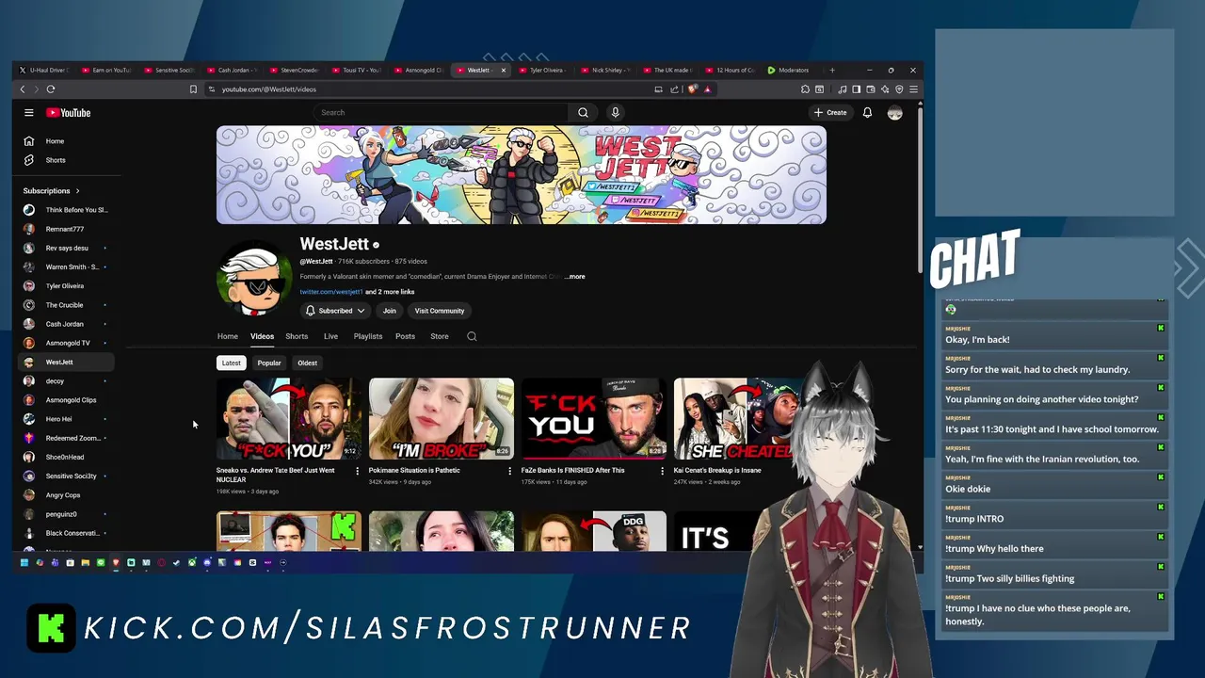Open Discord from the taskbar
Image resolution: width=1205 pixels, height=678 pixels.
(x=207, y=563)
